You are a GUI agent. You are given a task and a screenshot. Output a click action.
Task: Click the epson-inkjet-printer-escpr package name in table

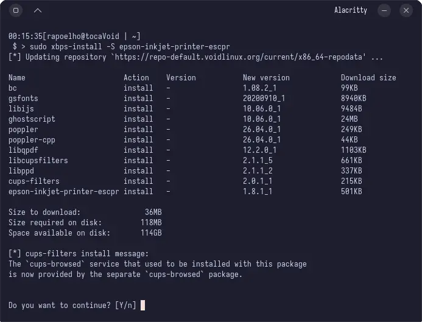pyautogui.click(x=63, y=192)
